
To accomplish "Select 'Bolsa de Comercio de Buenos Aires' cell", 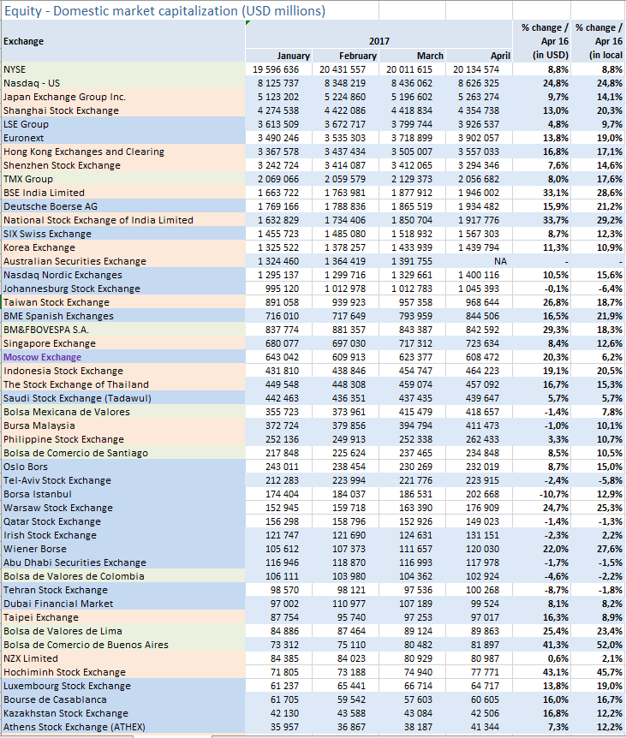I will coord(123,644).
